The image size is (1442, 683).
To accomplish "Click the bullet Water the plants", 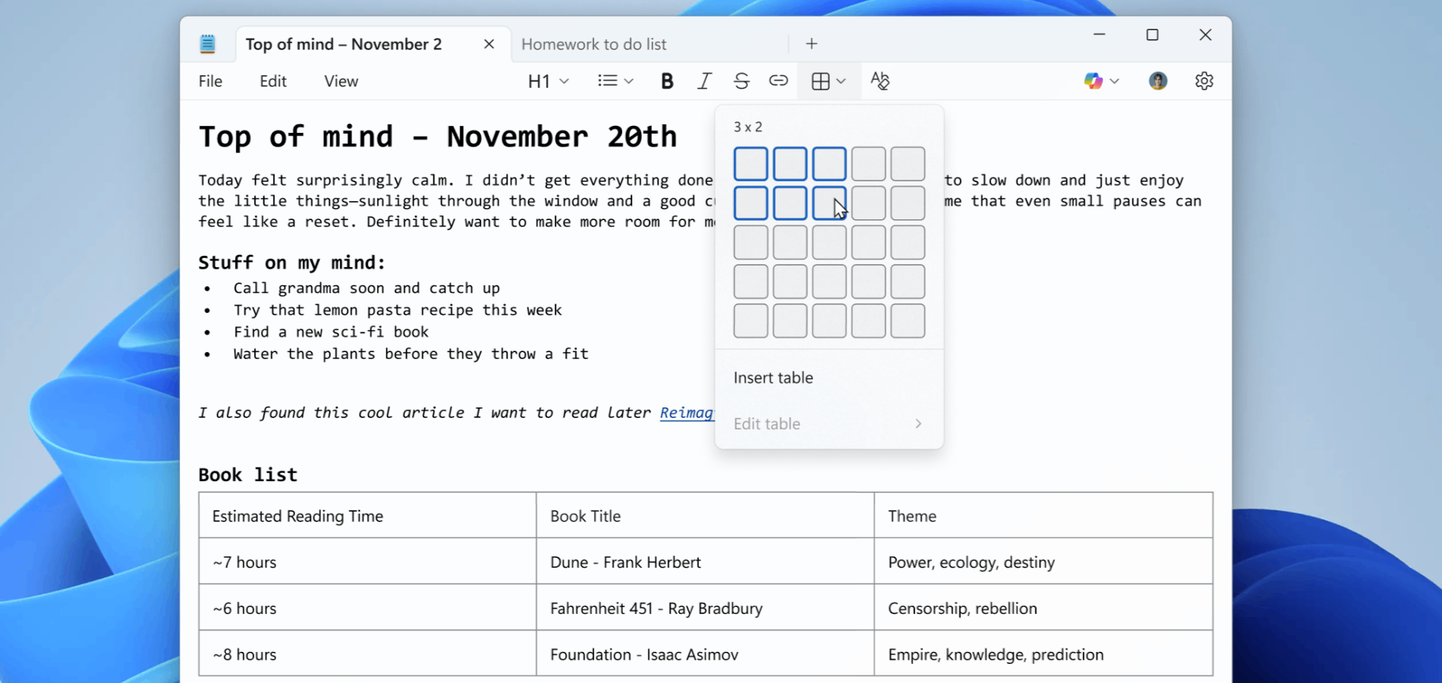I will (411, 354).
